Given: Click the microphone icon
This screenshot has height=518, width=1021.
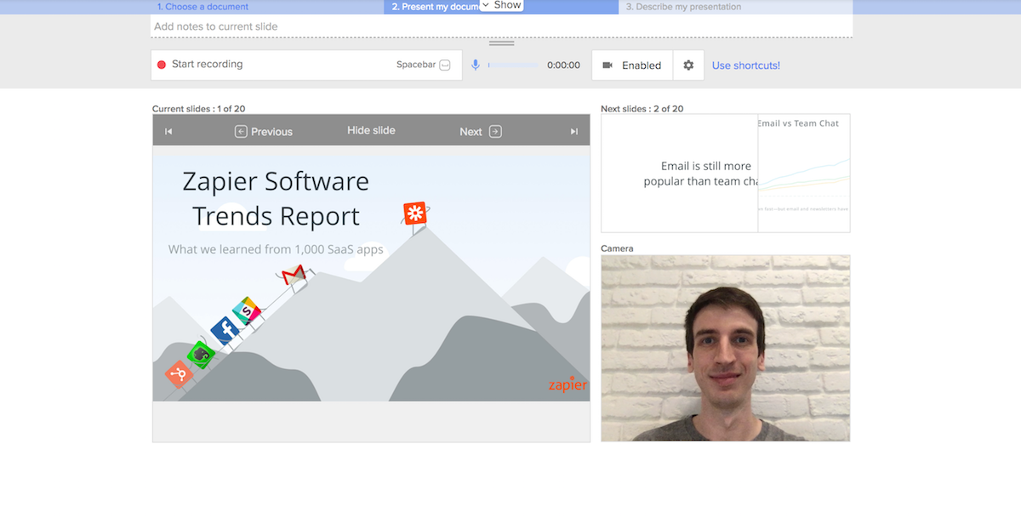Looking at the screenshot, I should pyautogui.click(x=476, y=65).
